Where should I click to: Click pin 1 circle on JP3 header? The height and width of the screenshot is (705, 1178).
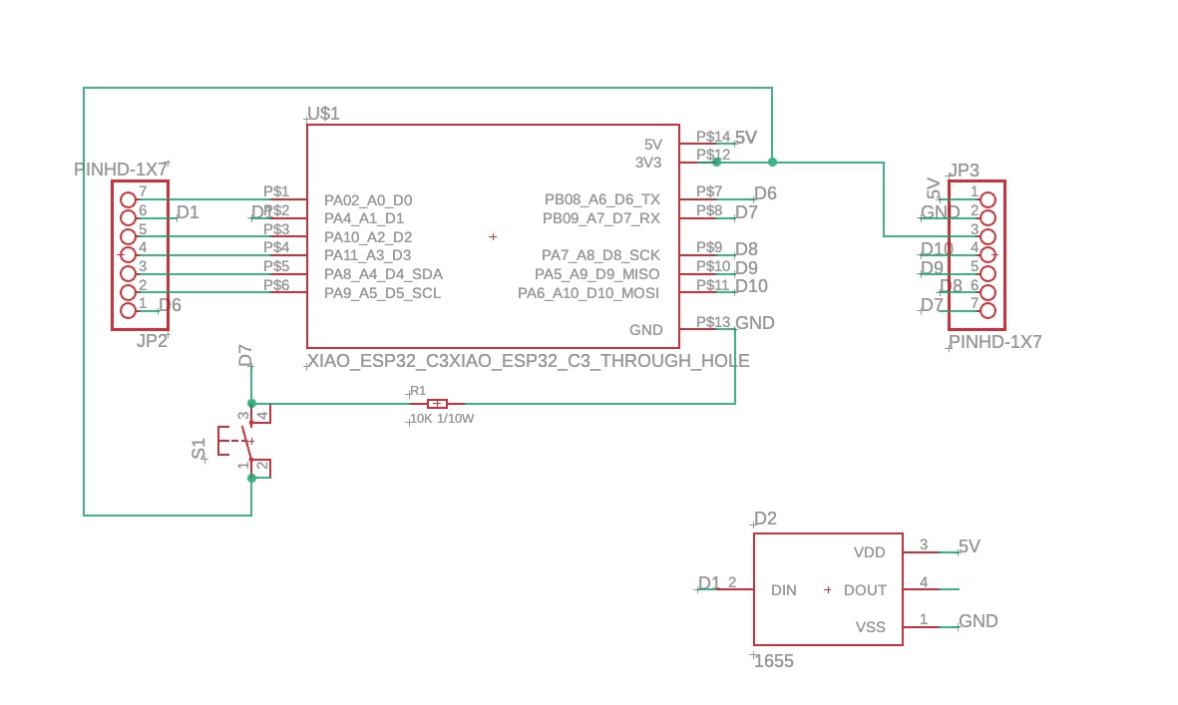pos(987,199)
